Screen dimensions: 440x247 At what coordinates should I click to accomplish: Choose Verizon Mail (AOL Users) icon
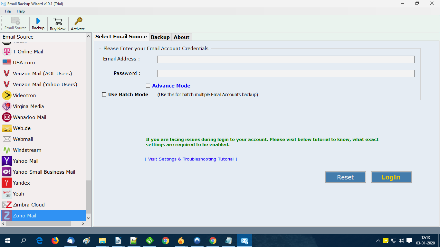click(x=7, y=73)
